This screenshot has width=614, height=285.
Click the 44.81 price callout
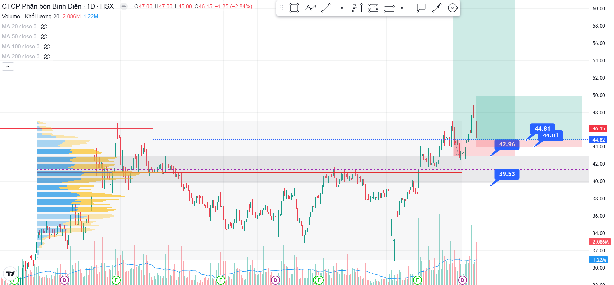[542, 128]
